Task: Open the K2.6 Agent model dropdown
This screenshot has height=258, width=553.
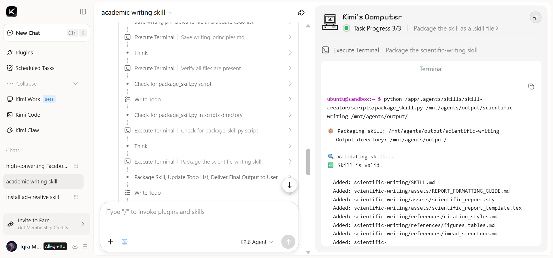Action: [x=257, y=242]
